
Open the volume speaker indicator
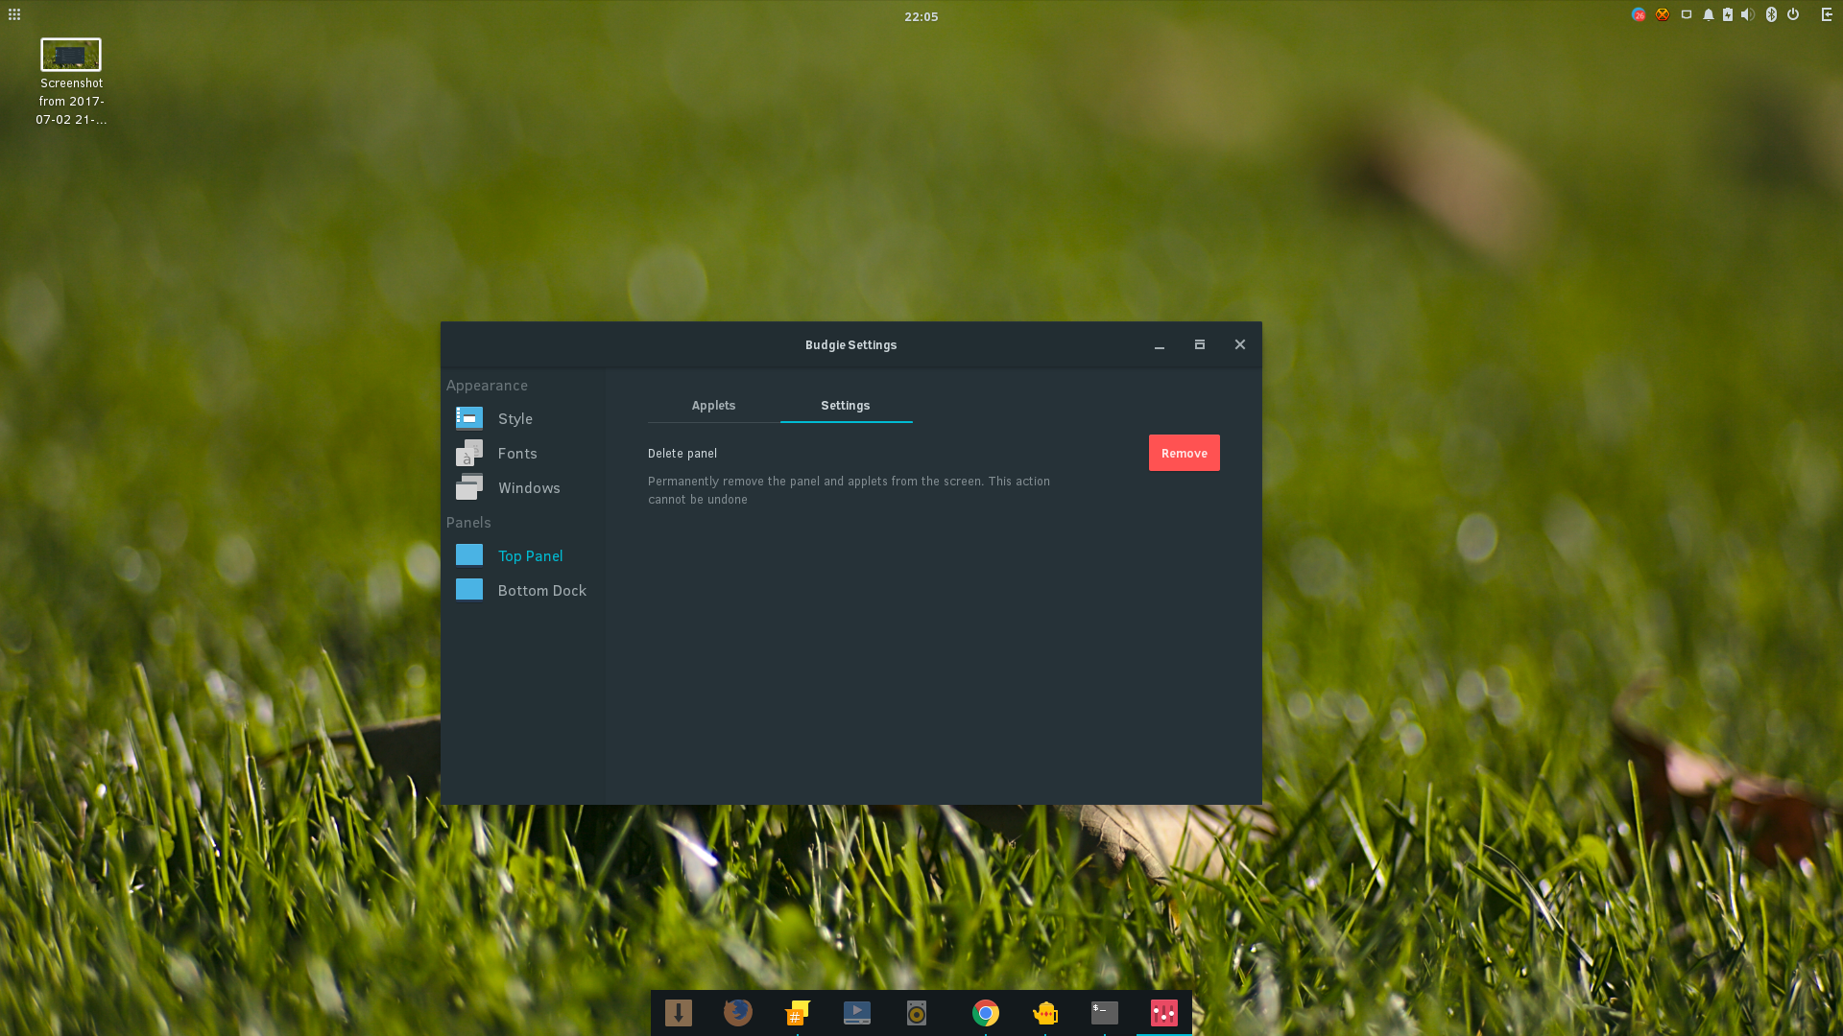[x=1748, y=14]
